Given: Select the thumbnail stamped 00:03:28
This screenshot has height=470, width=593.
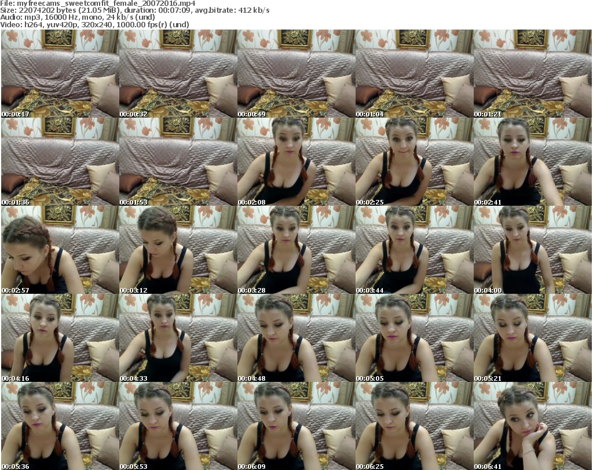Looking at the screenshot, I should click(x=296, y=250).
